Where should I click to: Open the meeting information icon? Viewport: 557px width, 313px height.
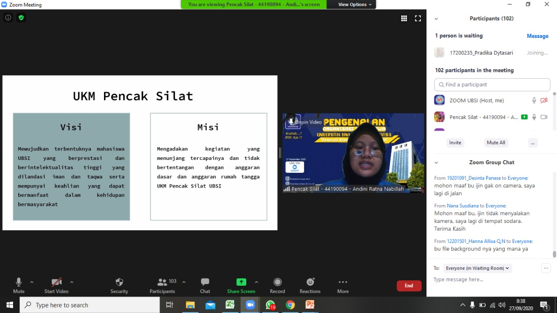[8, 18]
